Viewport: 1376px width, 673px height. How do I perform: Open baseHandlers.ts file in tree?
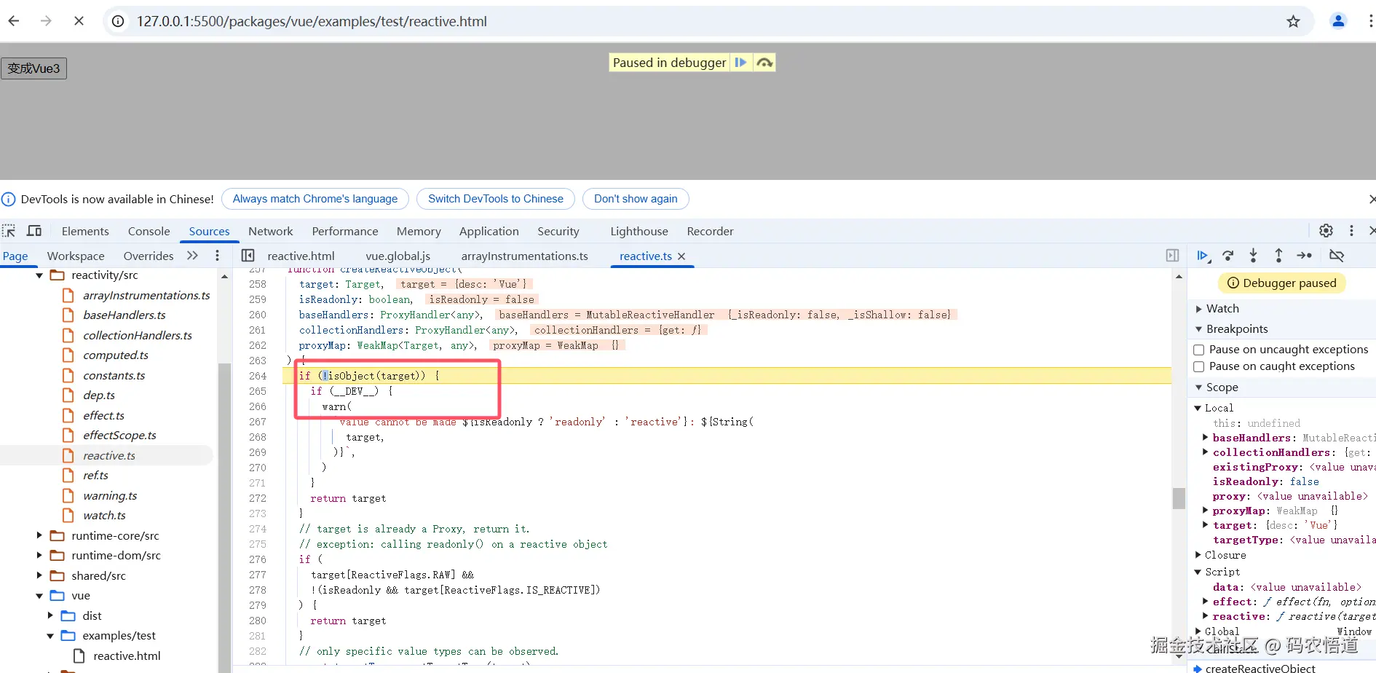124,315
